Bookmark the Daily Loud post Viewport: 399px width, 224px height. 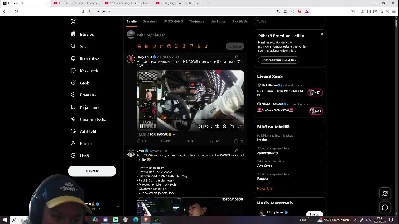(x=236, y=141)
